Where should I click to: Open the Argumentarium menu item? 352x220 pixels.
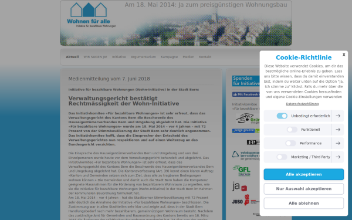tap(143, 57)
